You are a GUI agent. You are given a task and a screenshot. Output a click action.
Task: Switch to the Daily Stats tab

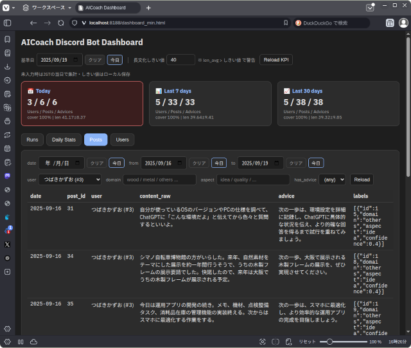tap(64, 140)
